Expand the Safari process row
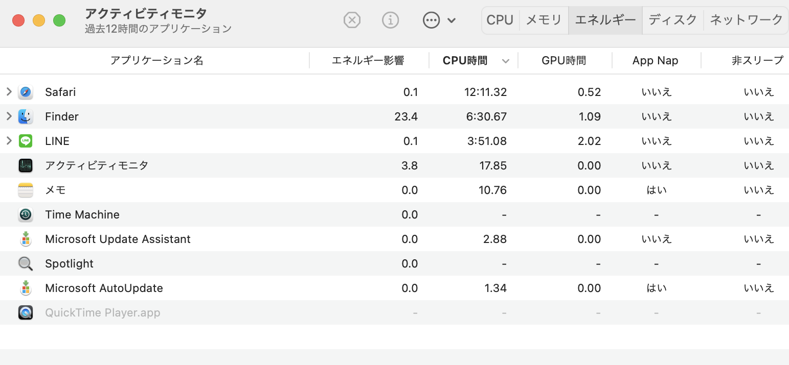Image resolution: width=789 pixels, height=365 pixels. 9,92
